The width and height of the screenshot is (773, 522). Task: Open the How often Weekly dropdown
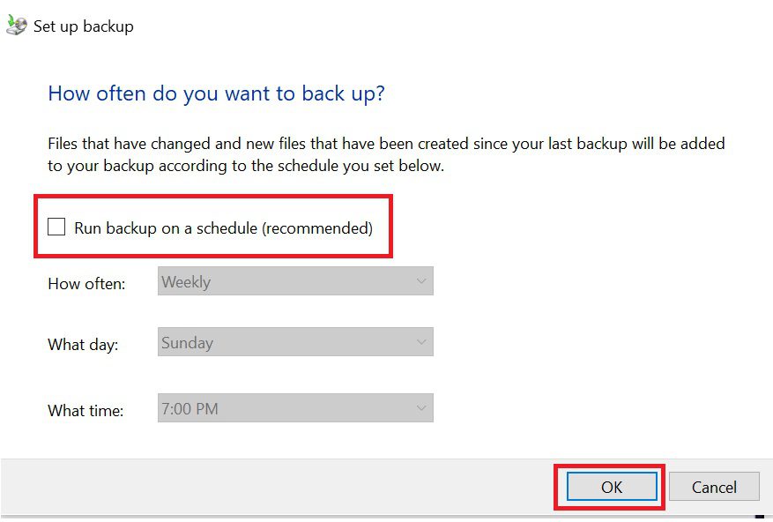(x=295, y=281)
